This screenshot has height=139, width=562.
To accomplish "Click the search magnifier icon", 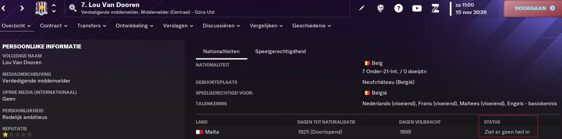I will click(73, 8).
